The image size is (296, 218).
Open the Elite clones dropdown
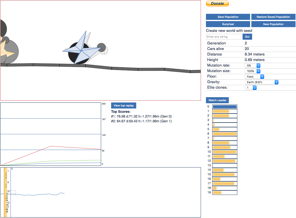click(x=251, y=88)
